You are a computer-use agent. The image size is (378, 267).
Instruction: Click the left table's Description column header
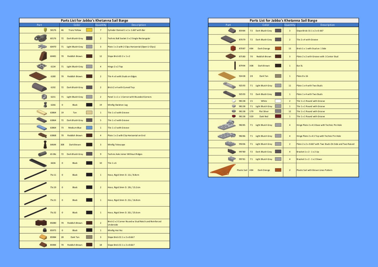click(x=139, y=25)
